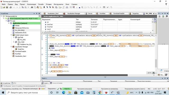Select Globals in device tree
The width and height of the screenshot is (169, 95).
pos(17,26)
